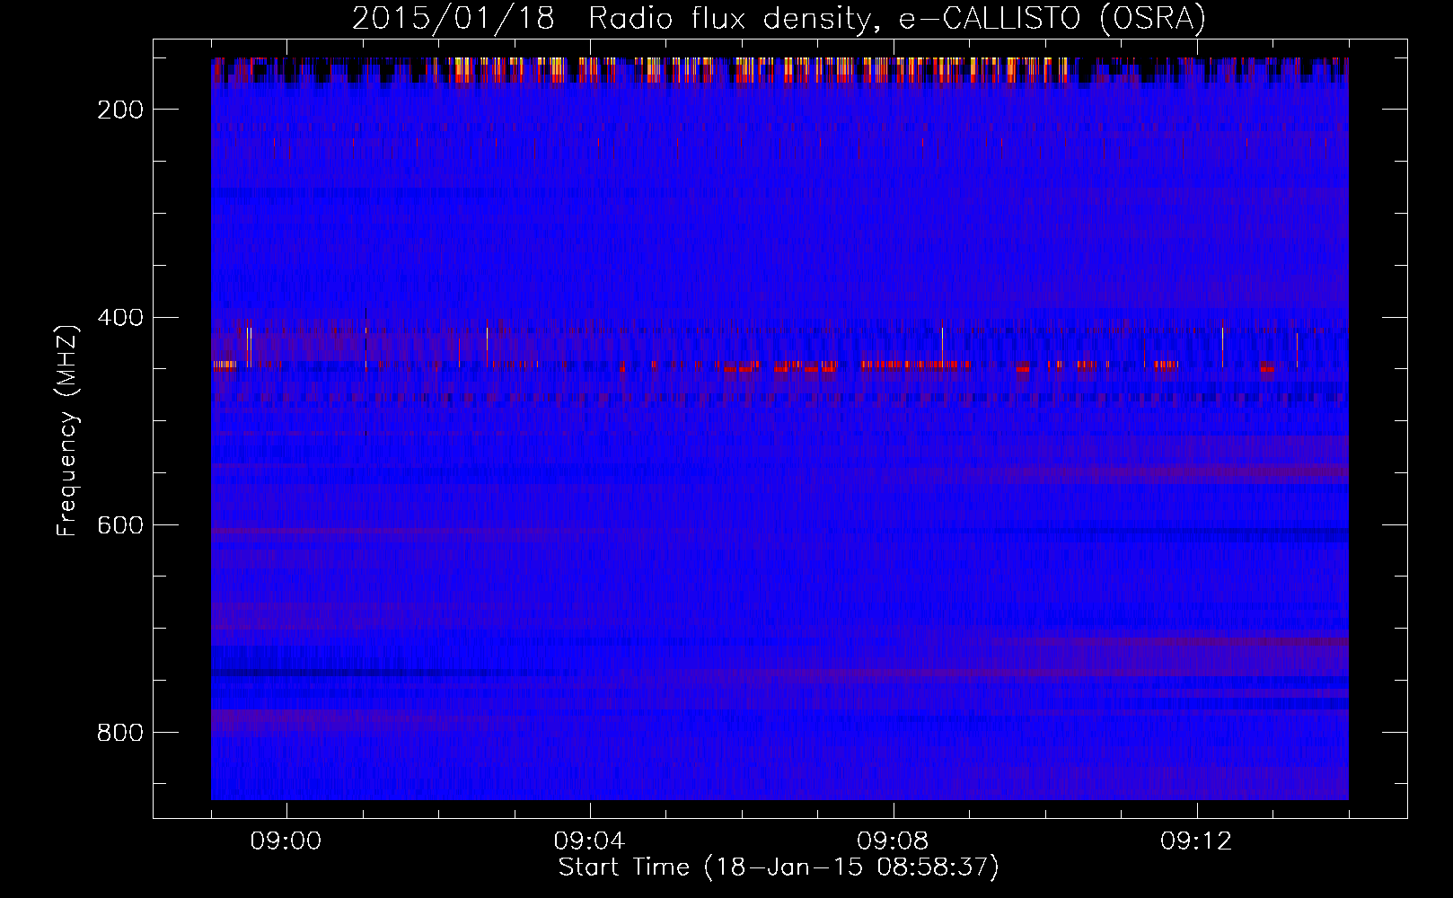Click the 'Start Time (18-Jan-15 08:58:37)' label

click(779, 867)
